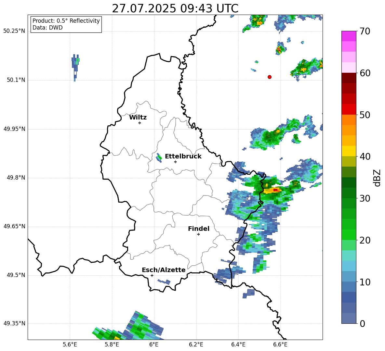385x351 pixels.
Task: Click the 50.1°N latitude label
Action: click(x=16, y=80)
